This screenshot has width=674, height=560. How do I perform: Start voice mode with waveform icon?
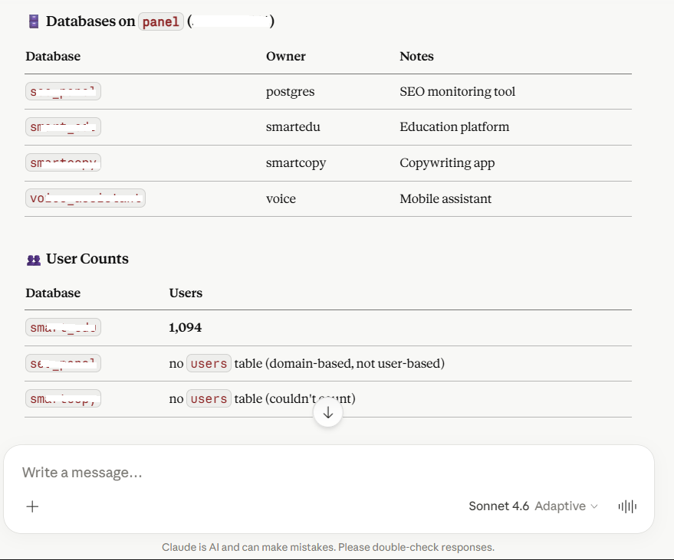[627, 506]
